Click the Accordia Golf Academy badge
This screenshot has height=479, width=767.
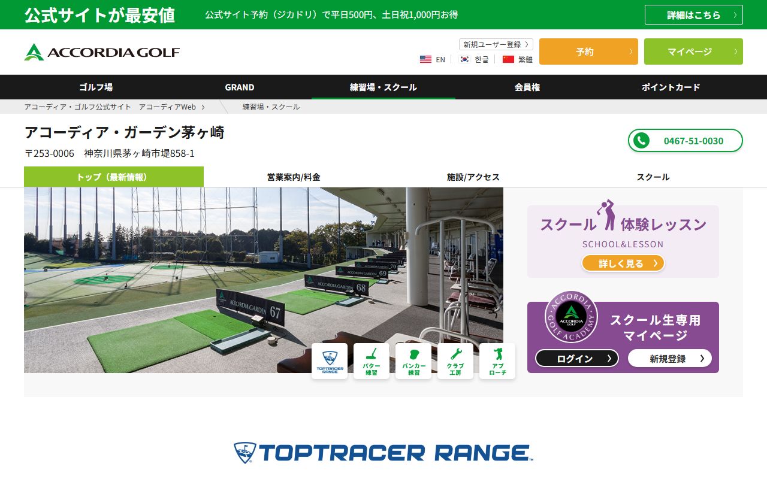(571, 317)
